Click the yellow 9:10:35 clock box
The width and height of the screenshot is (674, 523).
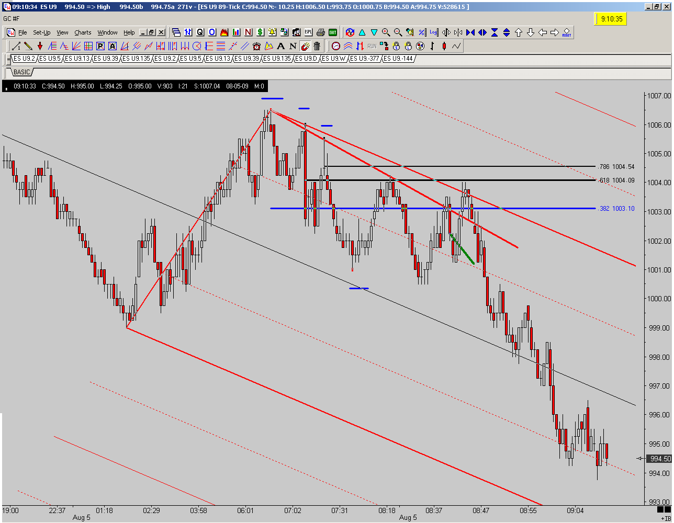(x=611, y=19)
